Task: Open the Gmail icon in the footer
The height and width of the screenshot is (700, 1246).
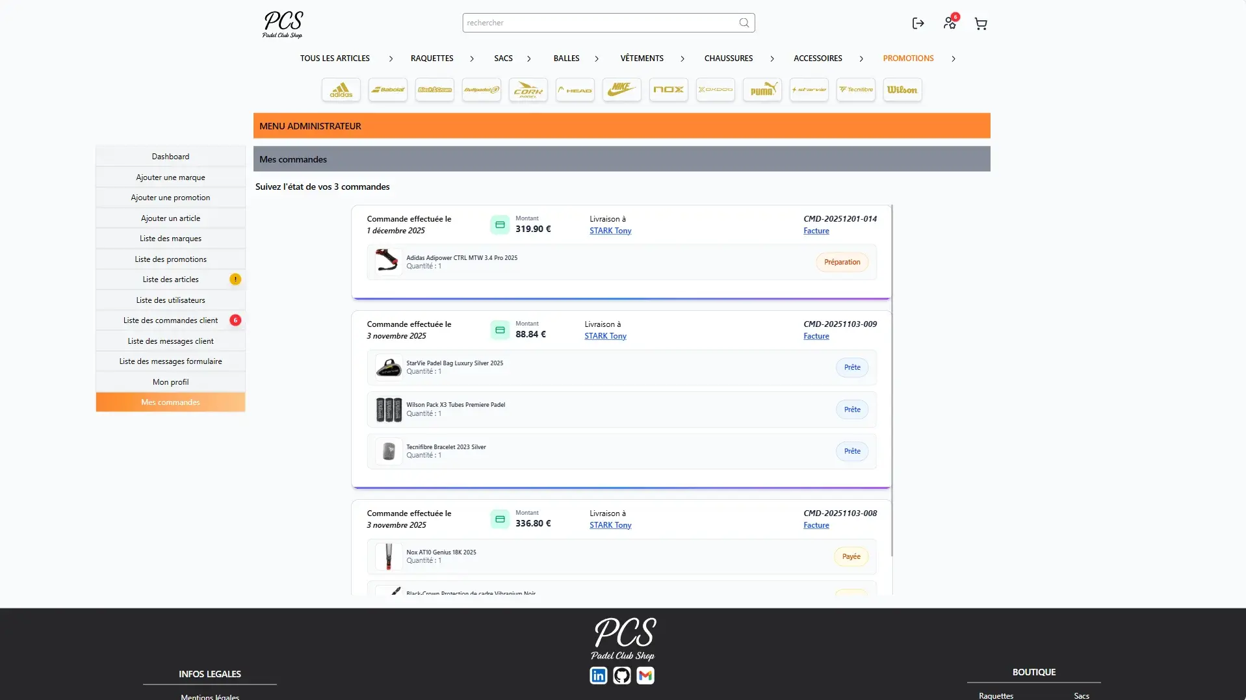Action: coord(645,676)
